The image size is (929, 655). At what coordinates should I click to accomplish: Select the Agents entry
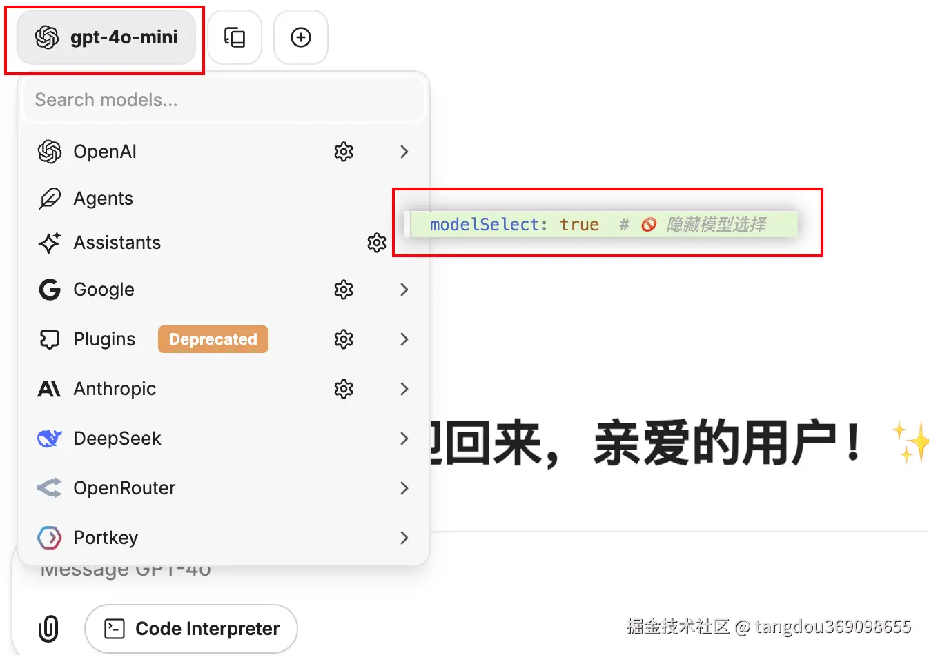click(224, 199)
